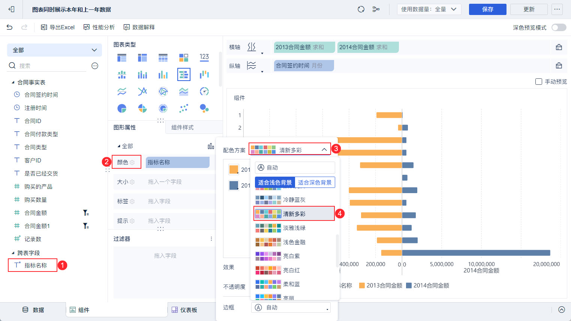
Task: Choose the 浅色金融 color scheme
Action: pos(294,242)
